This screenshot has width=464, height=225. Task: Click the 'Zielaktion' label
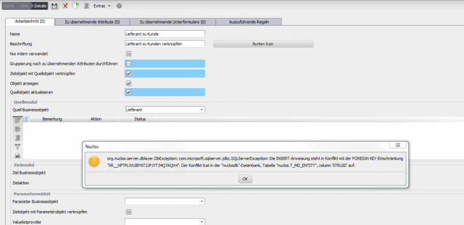pos(21,183)
